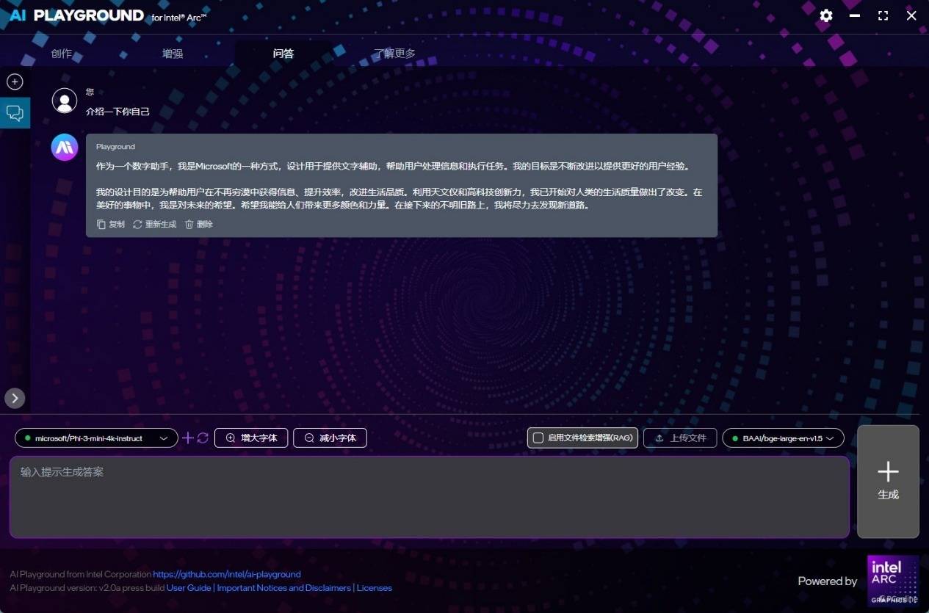Image resolution: width=929 pixels, height=613 pixels.
Task: Refresh the model list icon
Action: pos(203,438)
